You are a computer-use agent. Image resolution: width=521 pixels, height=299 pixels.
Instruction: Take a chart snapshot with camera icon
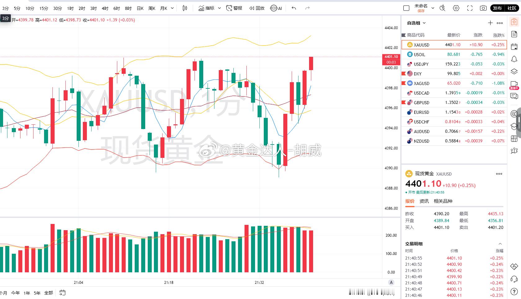(x=483, y=8)
